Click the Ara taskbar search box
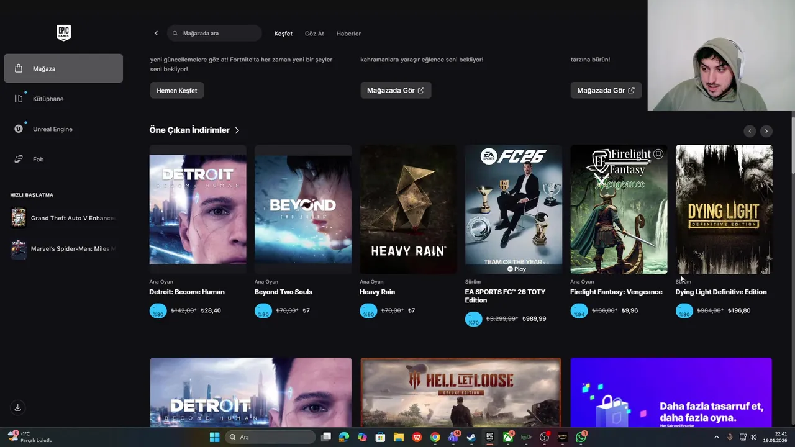Viewport: 795px width, 447px height. click(270, 437)
